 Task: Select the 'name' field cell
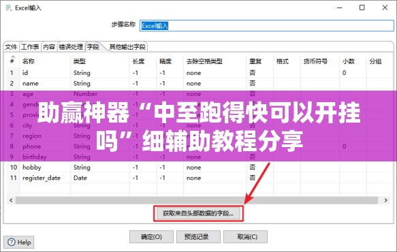31,83
